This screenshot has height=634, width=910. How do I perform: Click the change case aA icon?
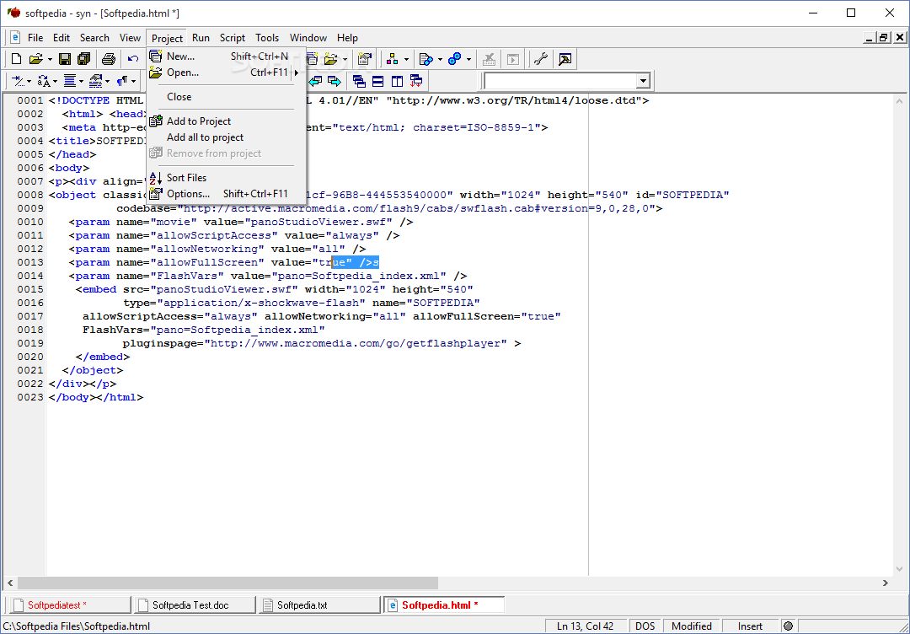coord(44,81)
